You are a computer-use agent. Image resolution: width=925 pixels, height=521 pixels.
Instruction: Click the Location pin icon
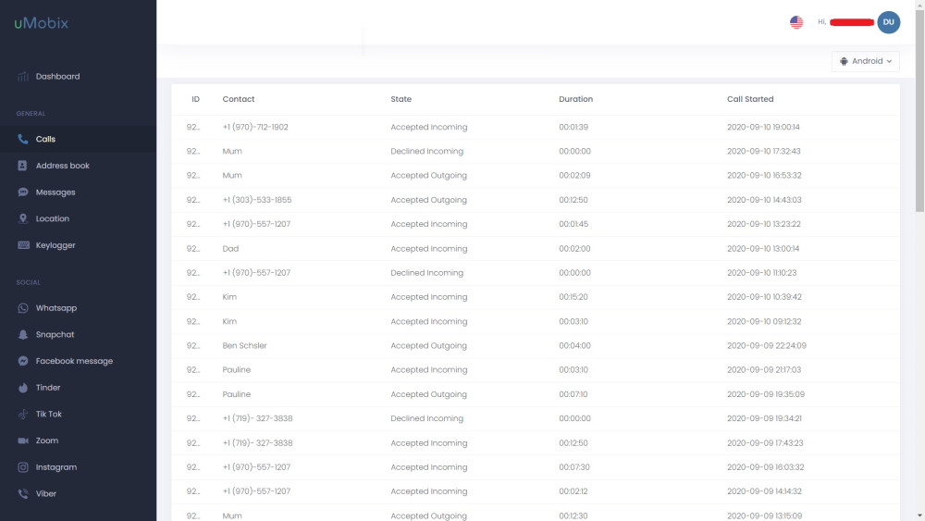point(23,218)
